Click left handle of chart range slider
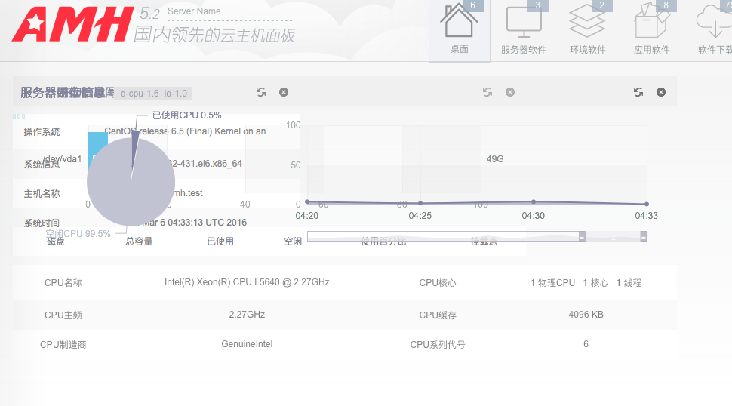 pos(582,237)
